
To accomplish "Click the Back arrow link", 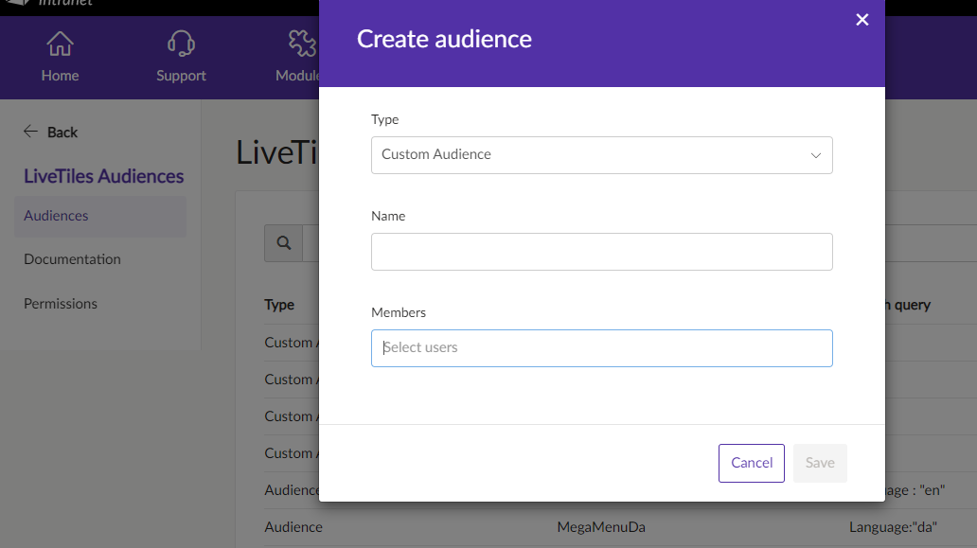I will click(x=50, y=132).
